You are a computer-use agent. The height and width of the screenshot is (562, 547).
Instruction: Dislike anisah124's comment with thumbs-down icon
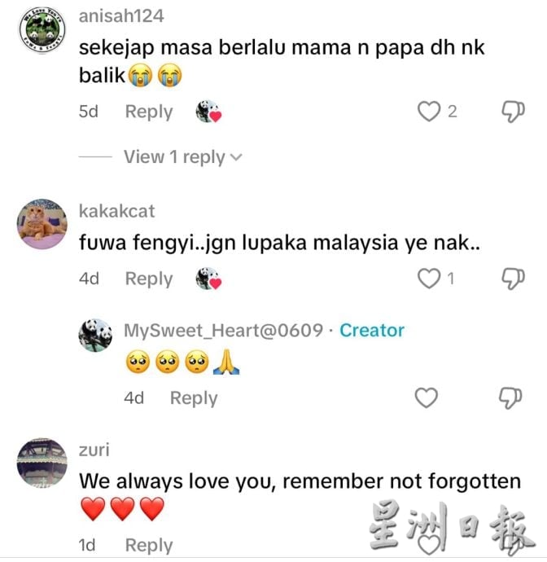[513, 112]
